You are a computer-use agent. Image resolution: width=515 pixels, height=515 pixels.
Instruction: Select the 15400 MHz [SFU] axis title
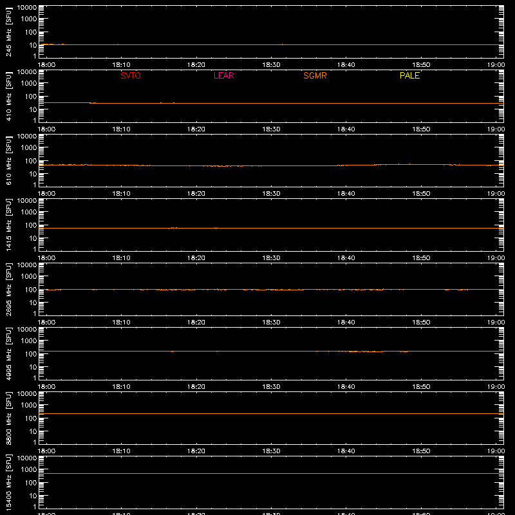(x=8, y=482)
